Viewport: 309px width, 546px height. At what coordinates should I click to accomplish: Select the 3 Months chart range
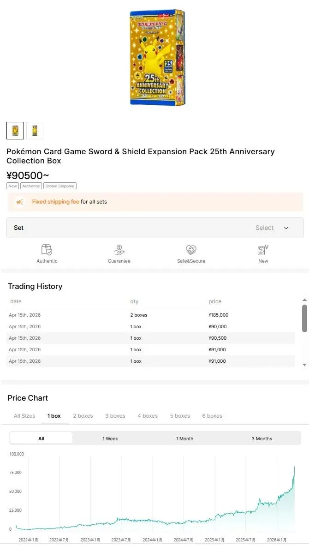pos(261,438)
